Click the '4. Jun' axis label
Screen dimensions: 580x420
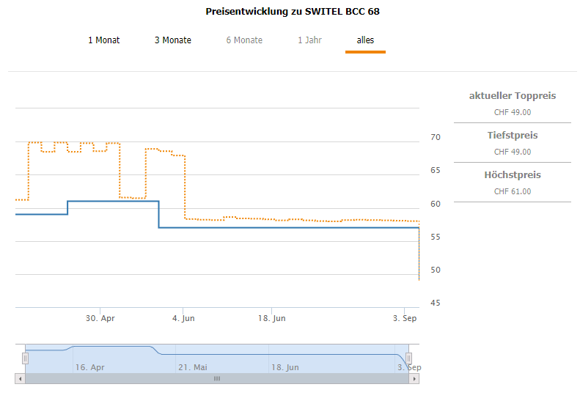click(x=183, y=318)
